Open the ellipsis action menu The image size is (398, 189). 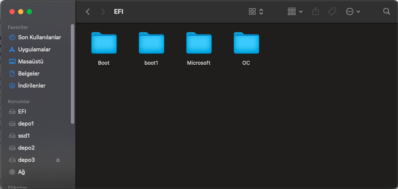pyautogui.click(x=353, y=12)
